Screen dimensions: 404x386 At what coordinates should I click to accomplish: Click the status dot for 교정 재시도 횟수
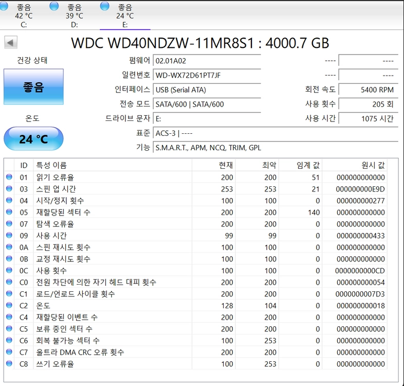9,258
